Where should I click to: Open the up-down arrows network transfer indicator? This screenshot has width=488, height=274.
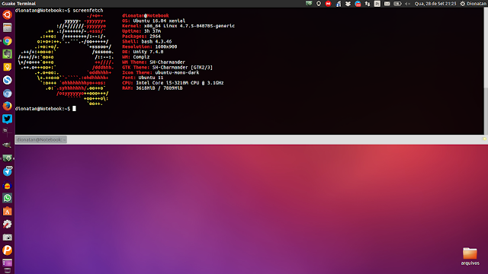pos(368,4)
